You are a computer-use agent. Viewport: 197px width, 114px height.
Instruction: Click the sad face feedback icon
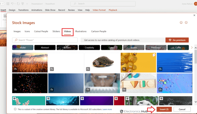click(186, 23)
